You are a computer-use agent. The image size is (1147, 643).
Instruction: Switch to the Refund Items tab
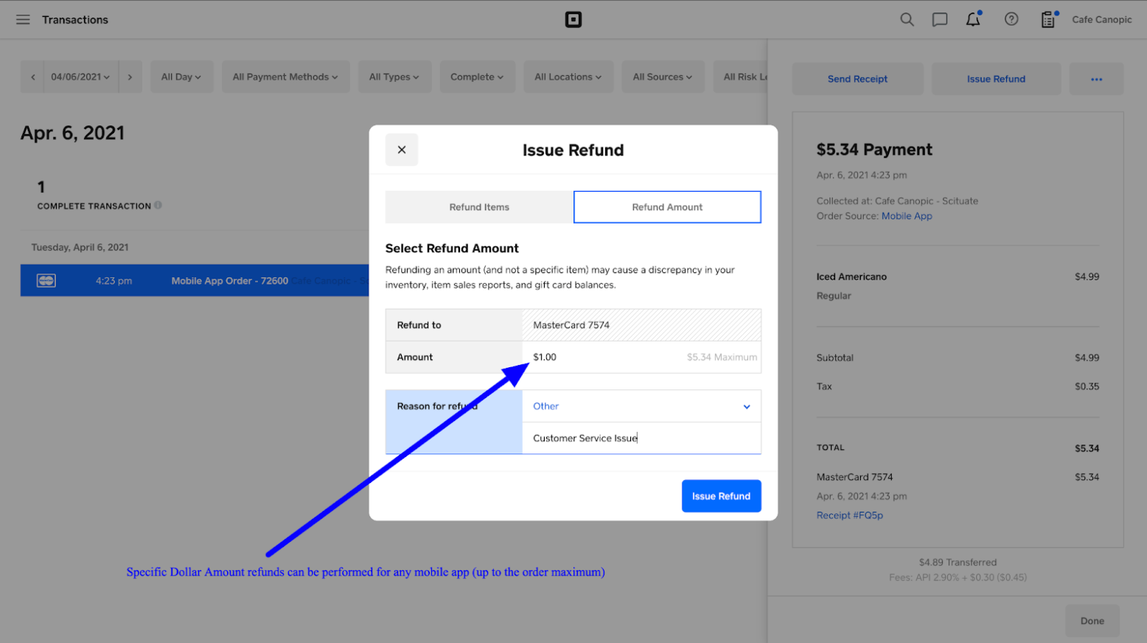478,207
